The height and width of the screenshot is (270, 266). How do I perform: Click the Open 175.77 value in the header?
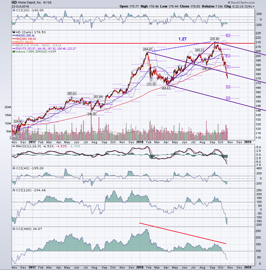129,6
